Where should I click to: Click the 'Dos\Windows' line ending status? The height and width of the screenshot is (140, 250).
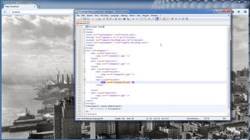point(193,119)
